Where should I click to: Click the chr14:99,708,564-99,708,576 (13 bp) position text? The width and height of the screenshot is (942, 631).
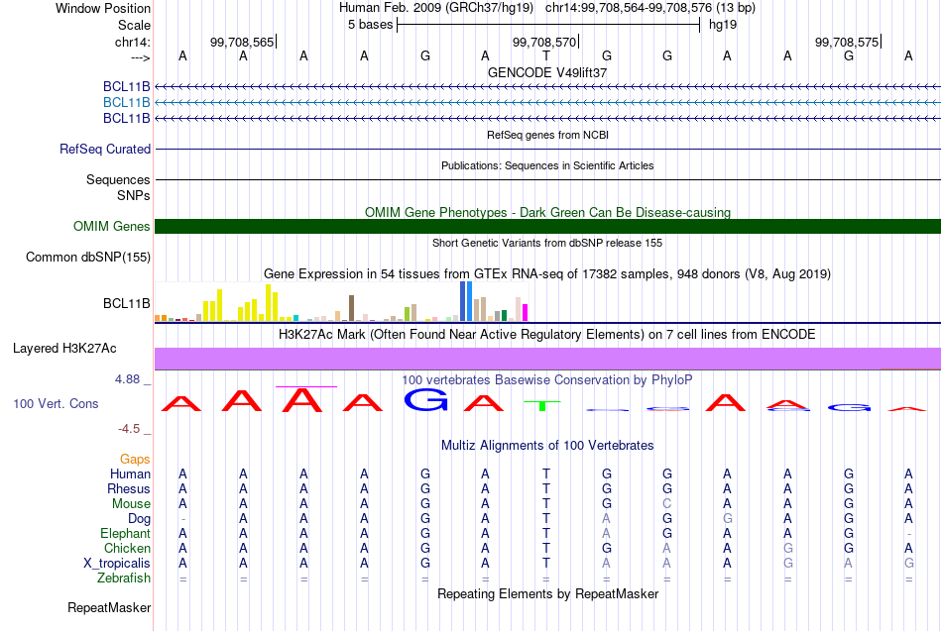pyautogui.click(x=650, y=8)
